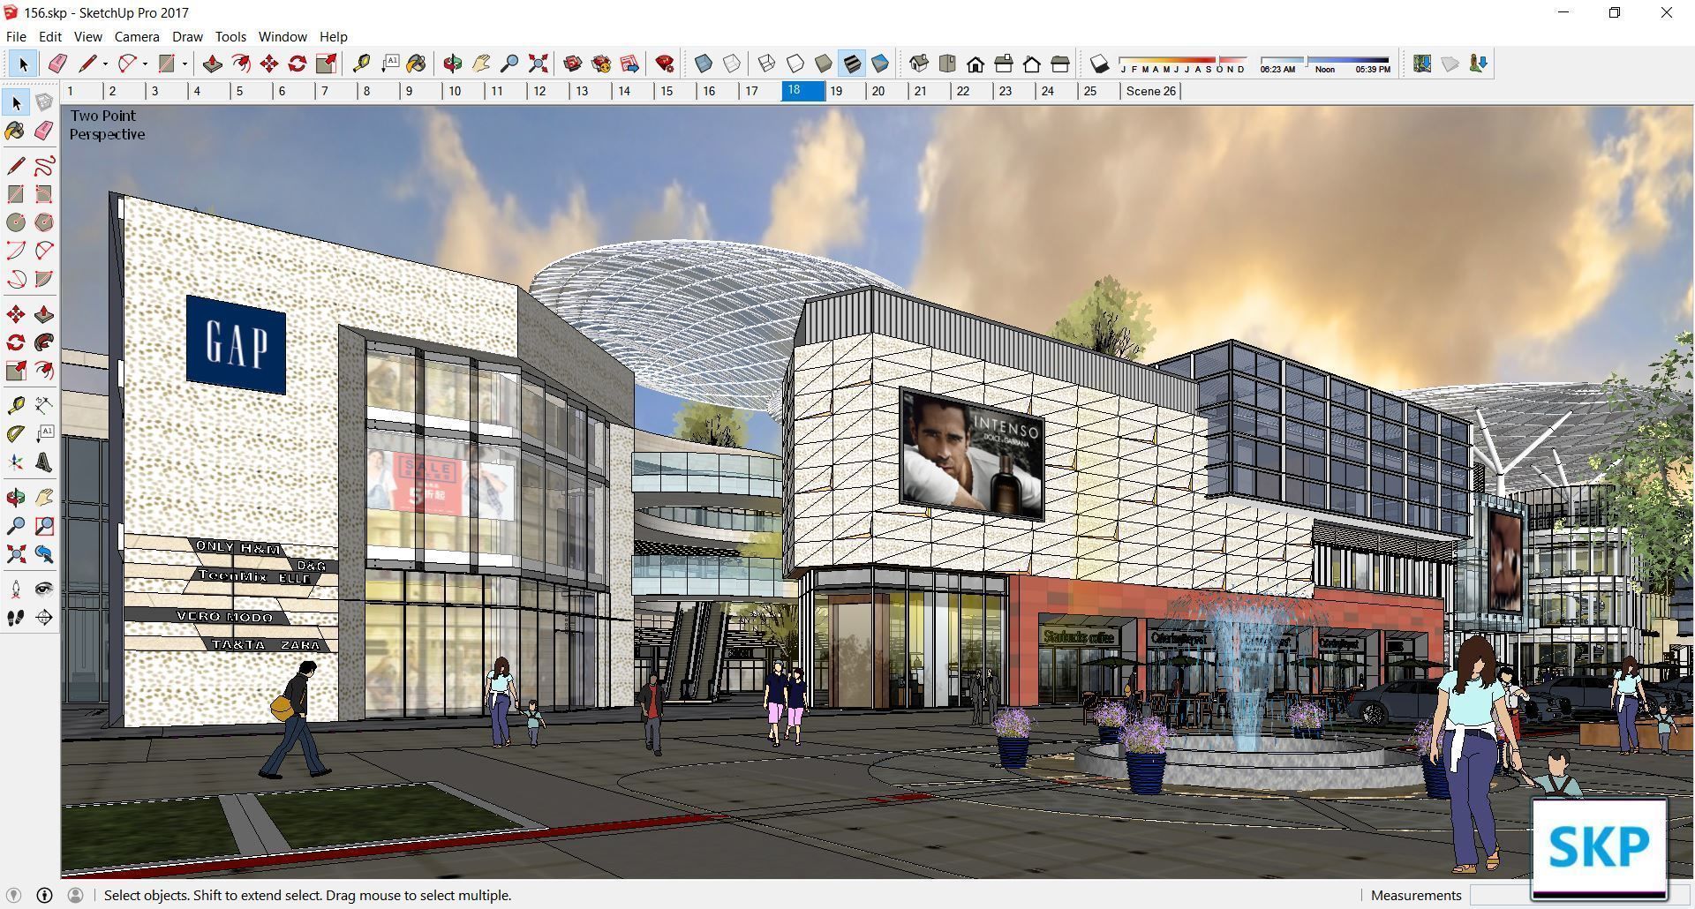Select the Dimension tool
The height and width of the screenshot is (909, 1695).
44,405
